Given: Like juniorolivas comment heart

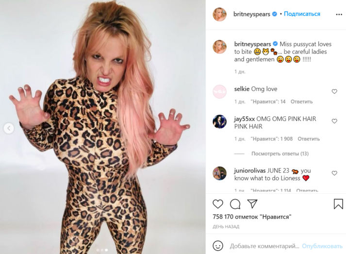Looking at the screenshot, I should [334, 173].
